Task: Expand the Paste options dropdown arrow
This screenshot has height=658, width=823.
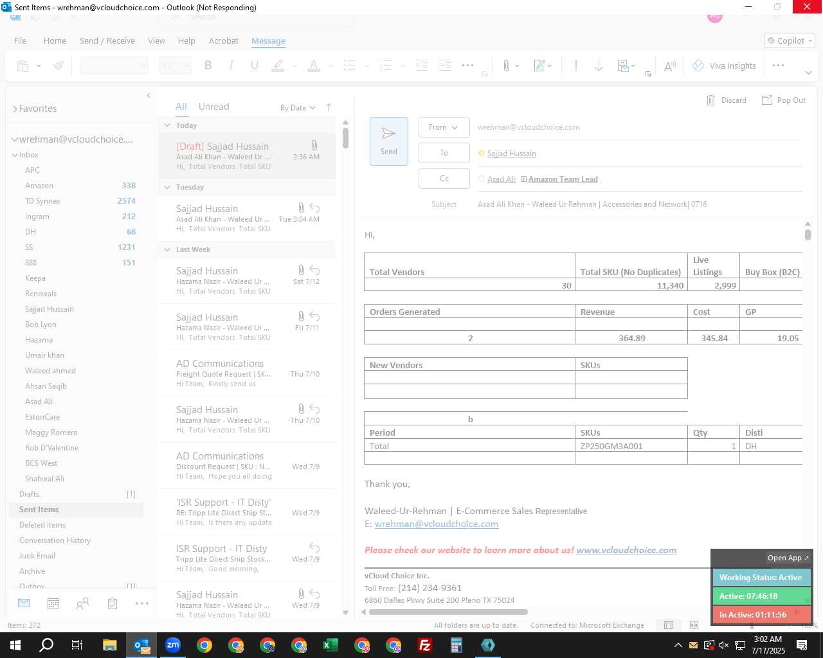Action: (39, 66)
